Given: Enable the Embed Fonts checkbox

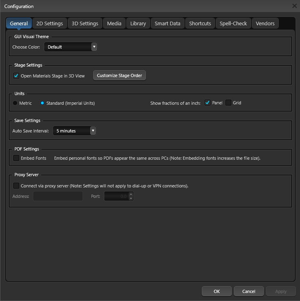Looking at the screenshot, I should point(16,158).
